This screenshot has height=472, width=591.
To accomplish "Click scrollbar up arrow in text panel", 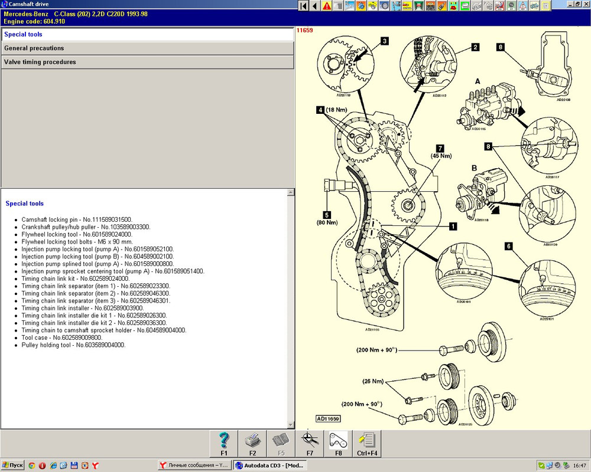I will click(x=291, y=192).
